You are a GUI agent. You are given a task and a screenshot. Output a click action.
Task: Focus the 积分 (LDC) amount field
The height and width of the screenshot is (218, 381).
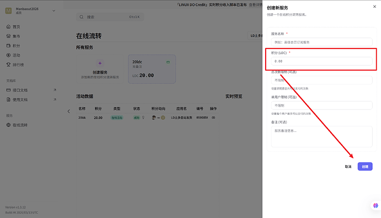point(321,61)
